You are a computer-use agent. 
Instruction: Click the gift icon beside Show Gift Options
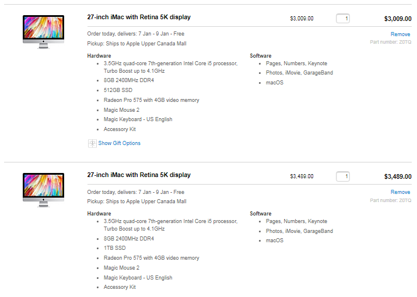92,143
